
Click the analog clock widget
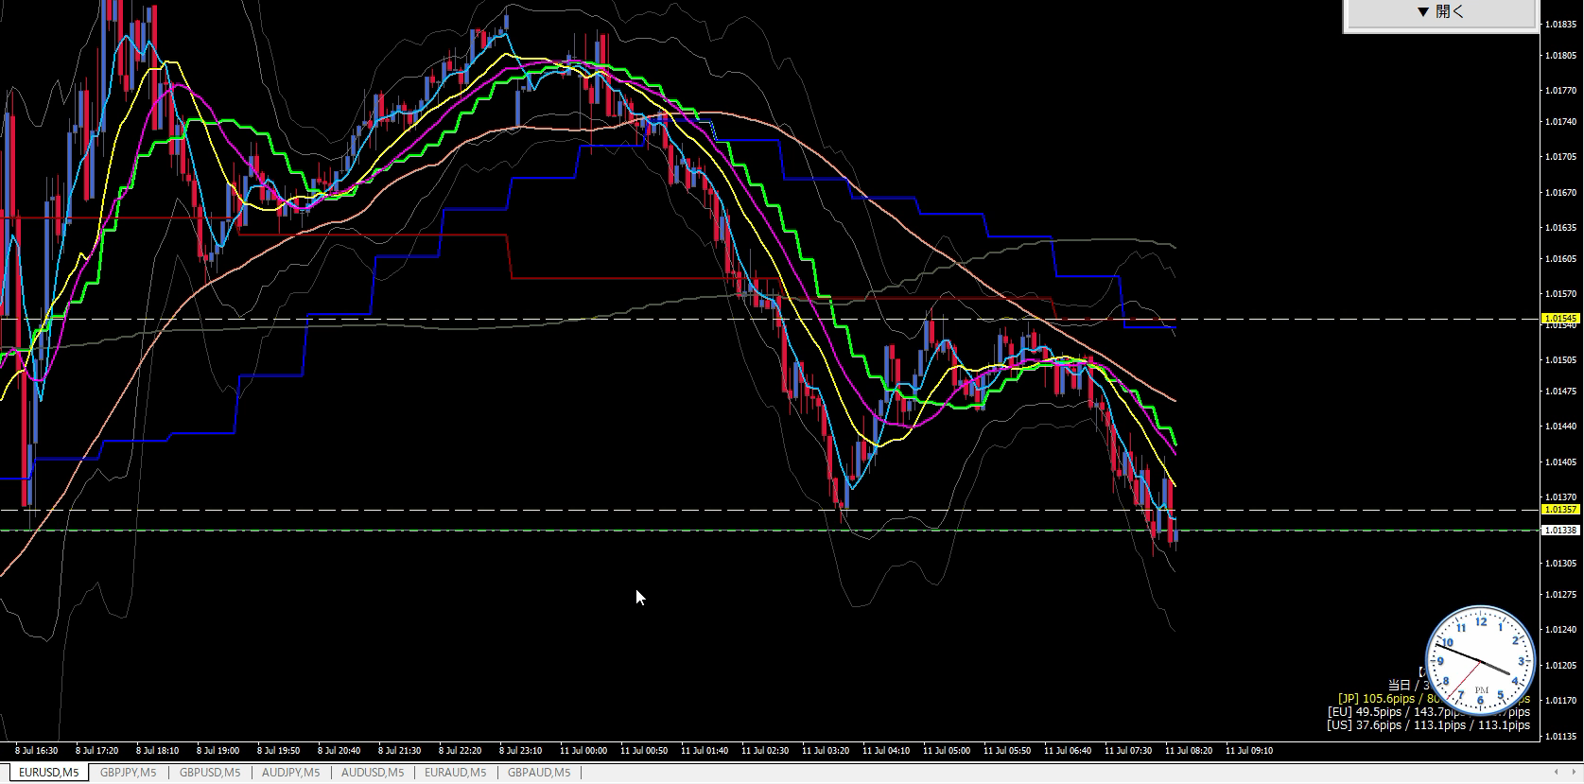pos(1480,660)
